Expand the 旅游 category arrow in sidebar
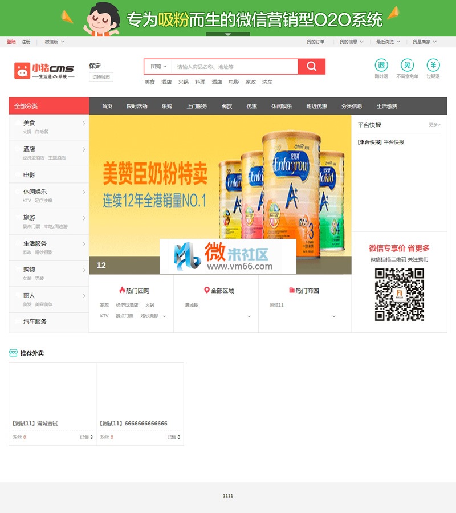The width and height of the screenshot is (456, 513). click(84, 218)
